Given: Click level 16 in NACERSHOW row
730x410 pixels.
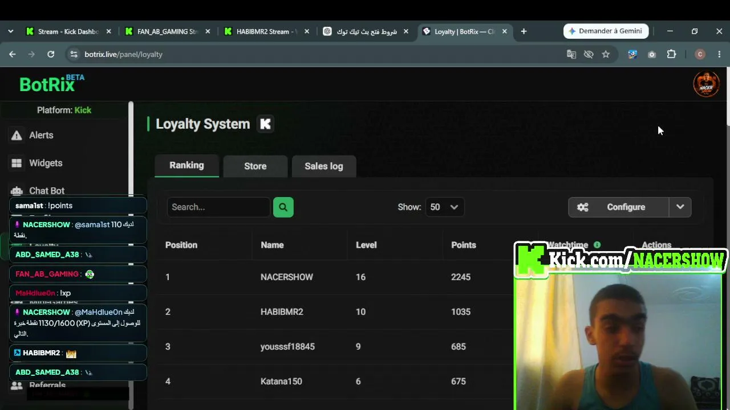Looking at the screenshot, I should pos(360,277).
